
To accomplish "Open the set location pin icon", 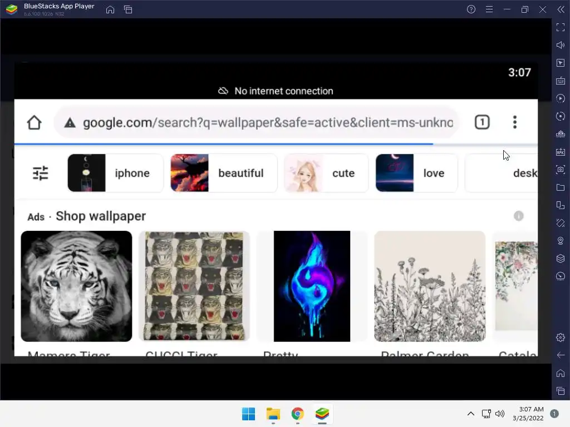I will coord(561,241).
